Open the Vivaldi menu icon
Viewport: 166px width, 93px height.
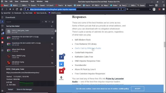click(2, 2)
